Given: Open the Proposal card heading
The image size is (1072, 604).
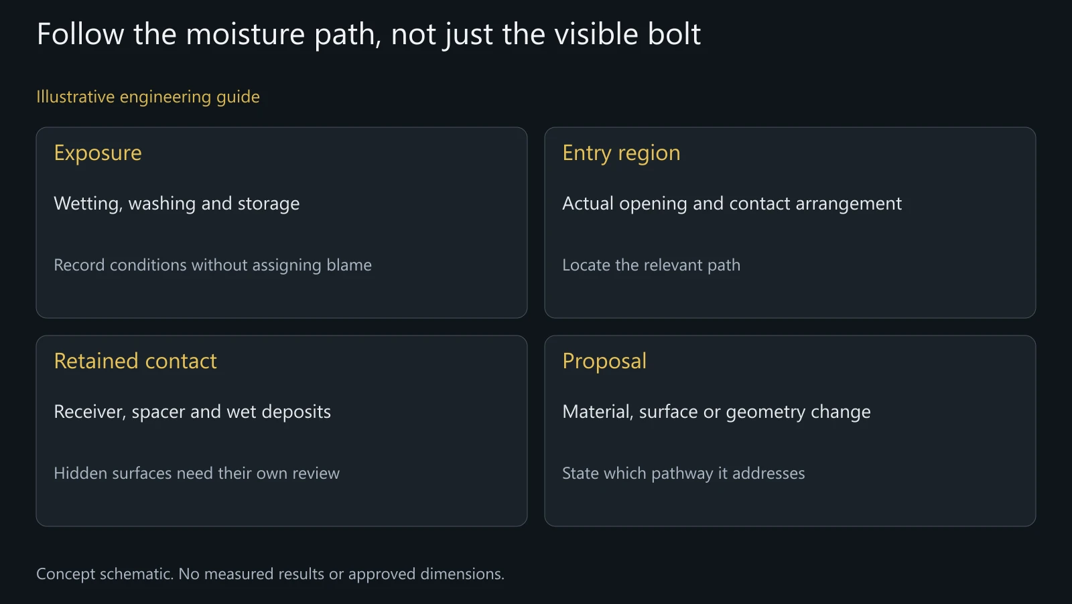Looking at the screenshot, I should tap(604, 362).
